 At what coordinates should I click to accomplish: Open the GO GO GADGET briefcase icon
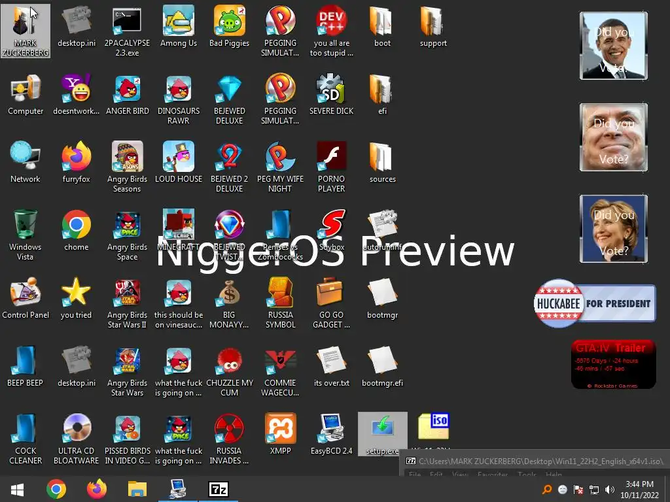(x=331, y=303)
